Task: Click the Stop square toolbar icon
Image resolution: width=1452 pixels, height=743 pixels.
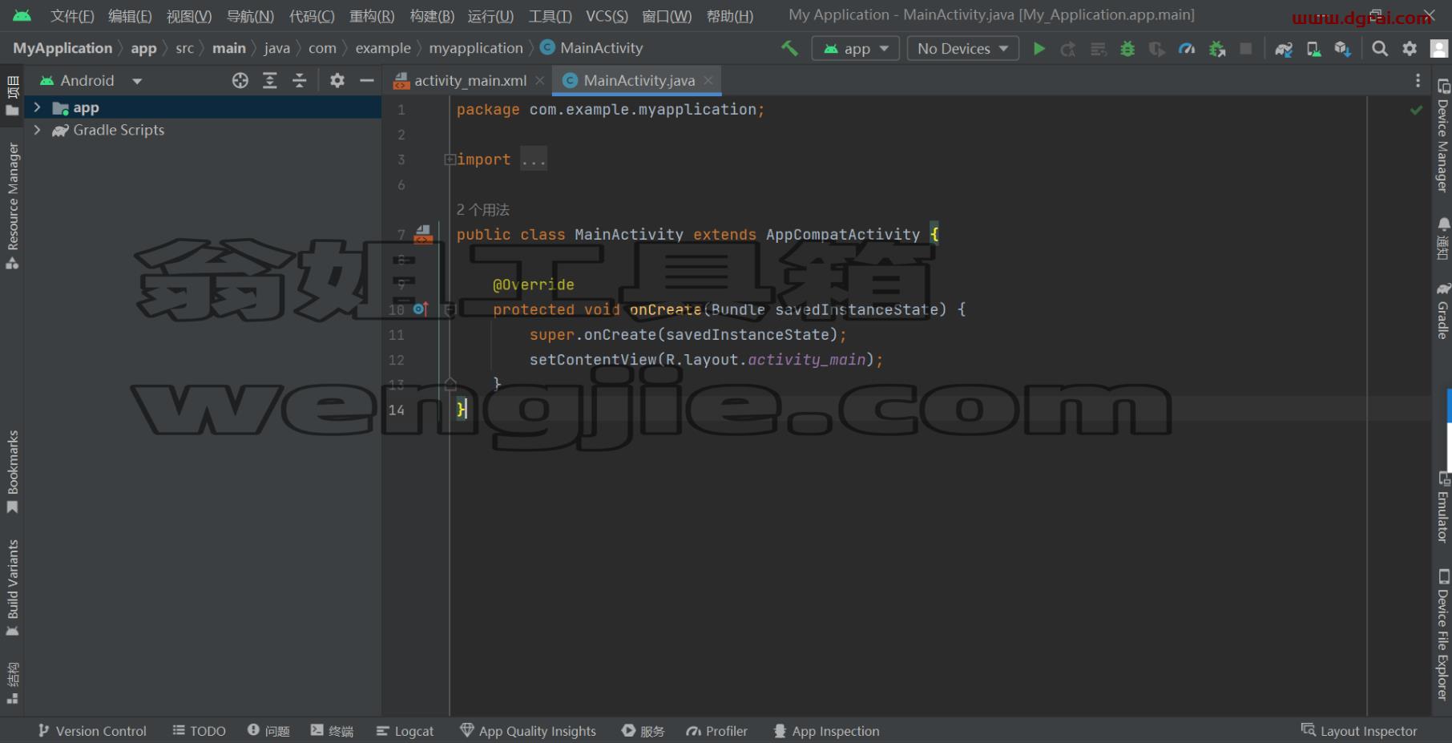Action: coord(1246,49)
